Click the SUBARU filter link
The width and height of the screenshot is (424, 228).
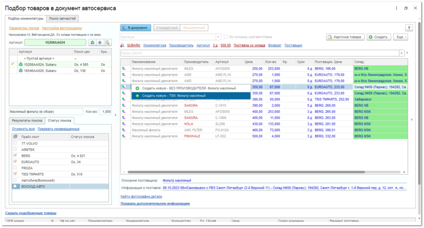point(134,46)
